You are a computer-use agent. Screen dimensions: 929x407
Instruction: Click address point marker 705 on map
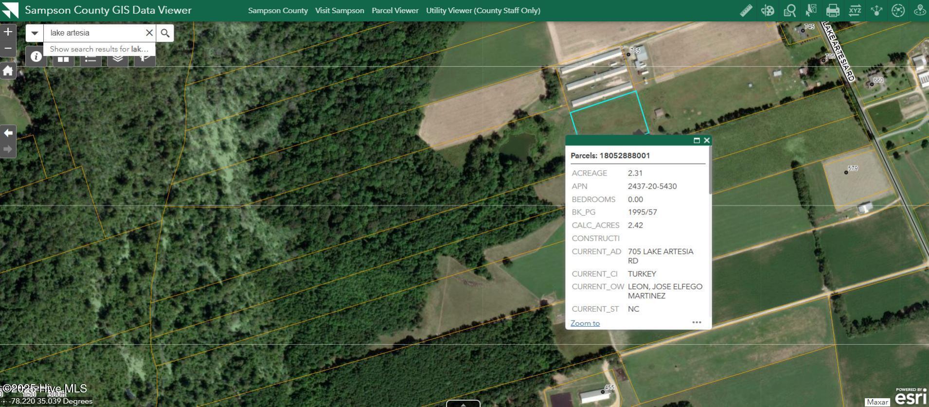pos(823,61)
